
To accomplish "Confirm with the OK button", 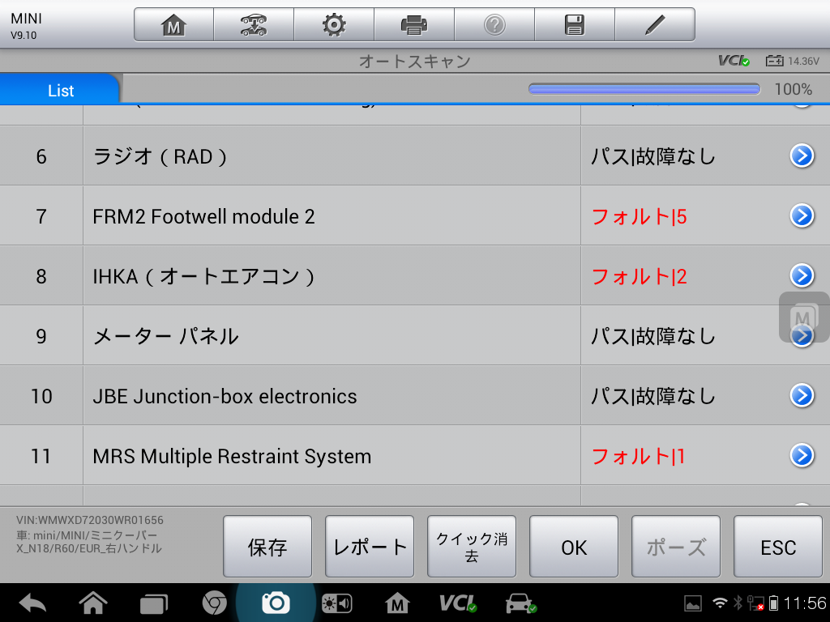I will (x=574, y=547).
